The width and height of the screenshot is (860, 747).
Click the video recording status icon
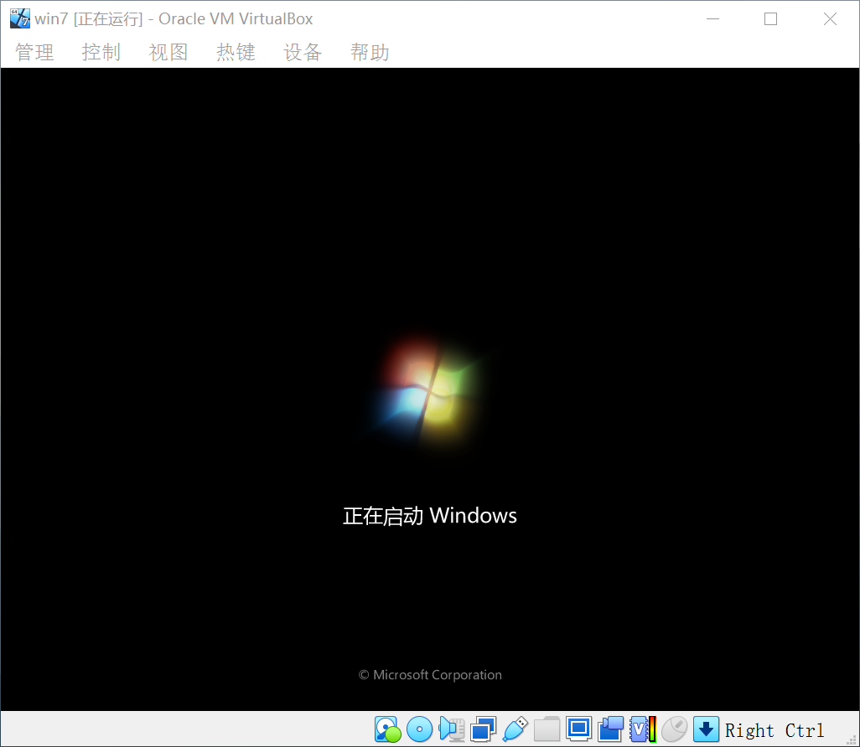pos(610,729)
